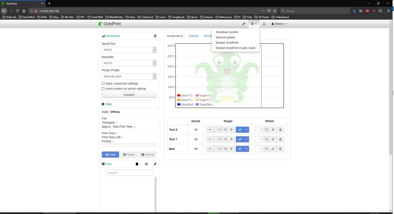Screen dimensions: 394x214
Task: Refresh the Files list
Action: 147,164
